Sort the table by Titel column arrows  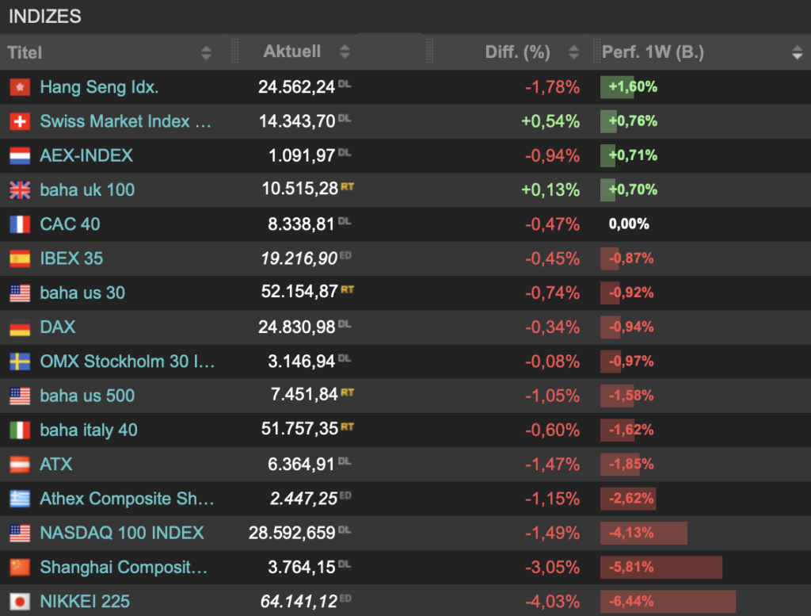click(x=206, y=52)
